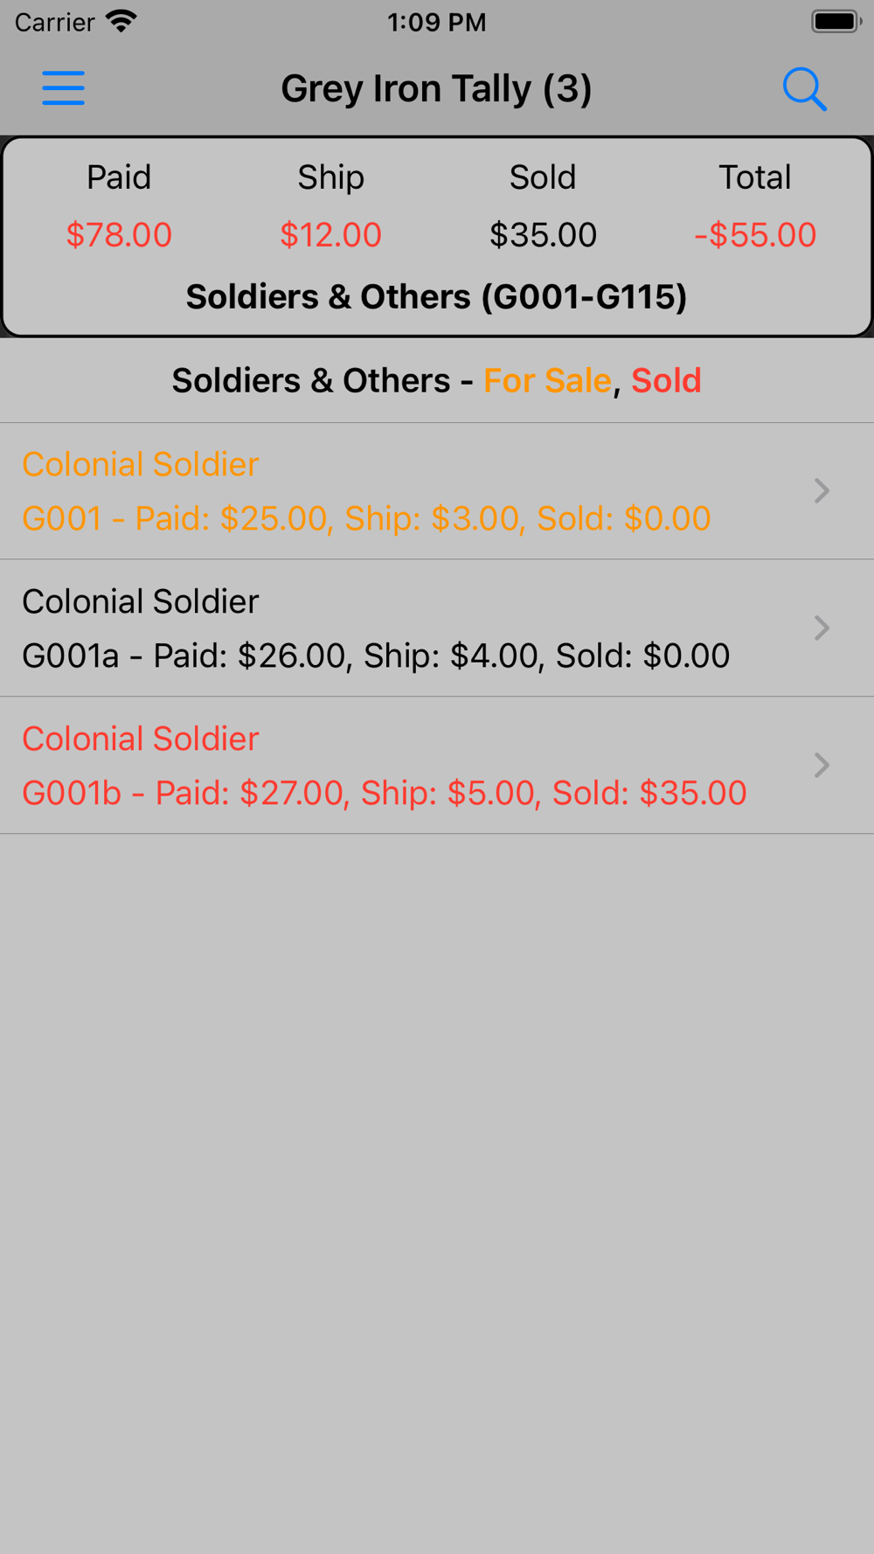Select the orange Colonial Soldier title
This screenshot has height=1554, width=874.
point(141,464)
